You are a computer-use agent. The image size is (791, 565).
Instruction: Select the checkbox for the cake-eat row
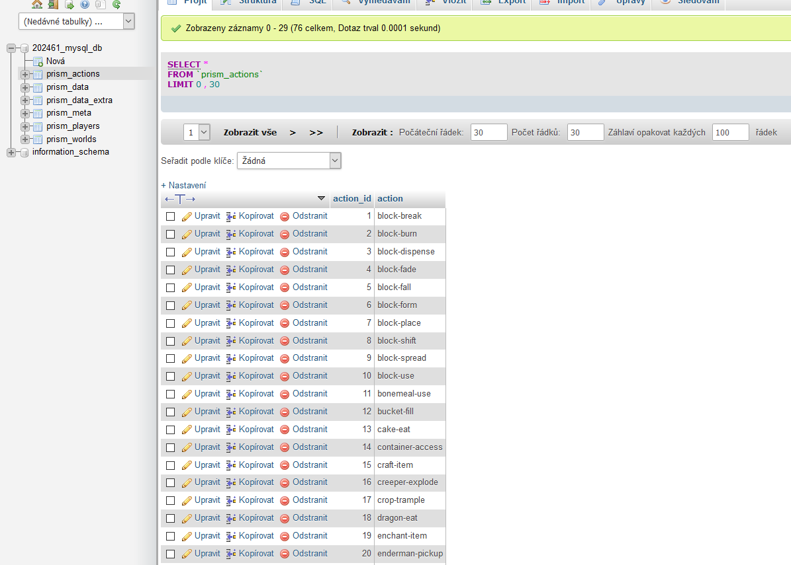pos(171,430)
